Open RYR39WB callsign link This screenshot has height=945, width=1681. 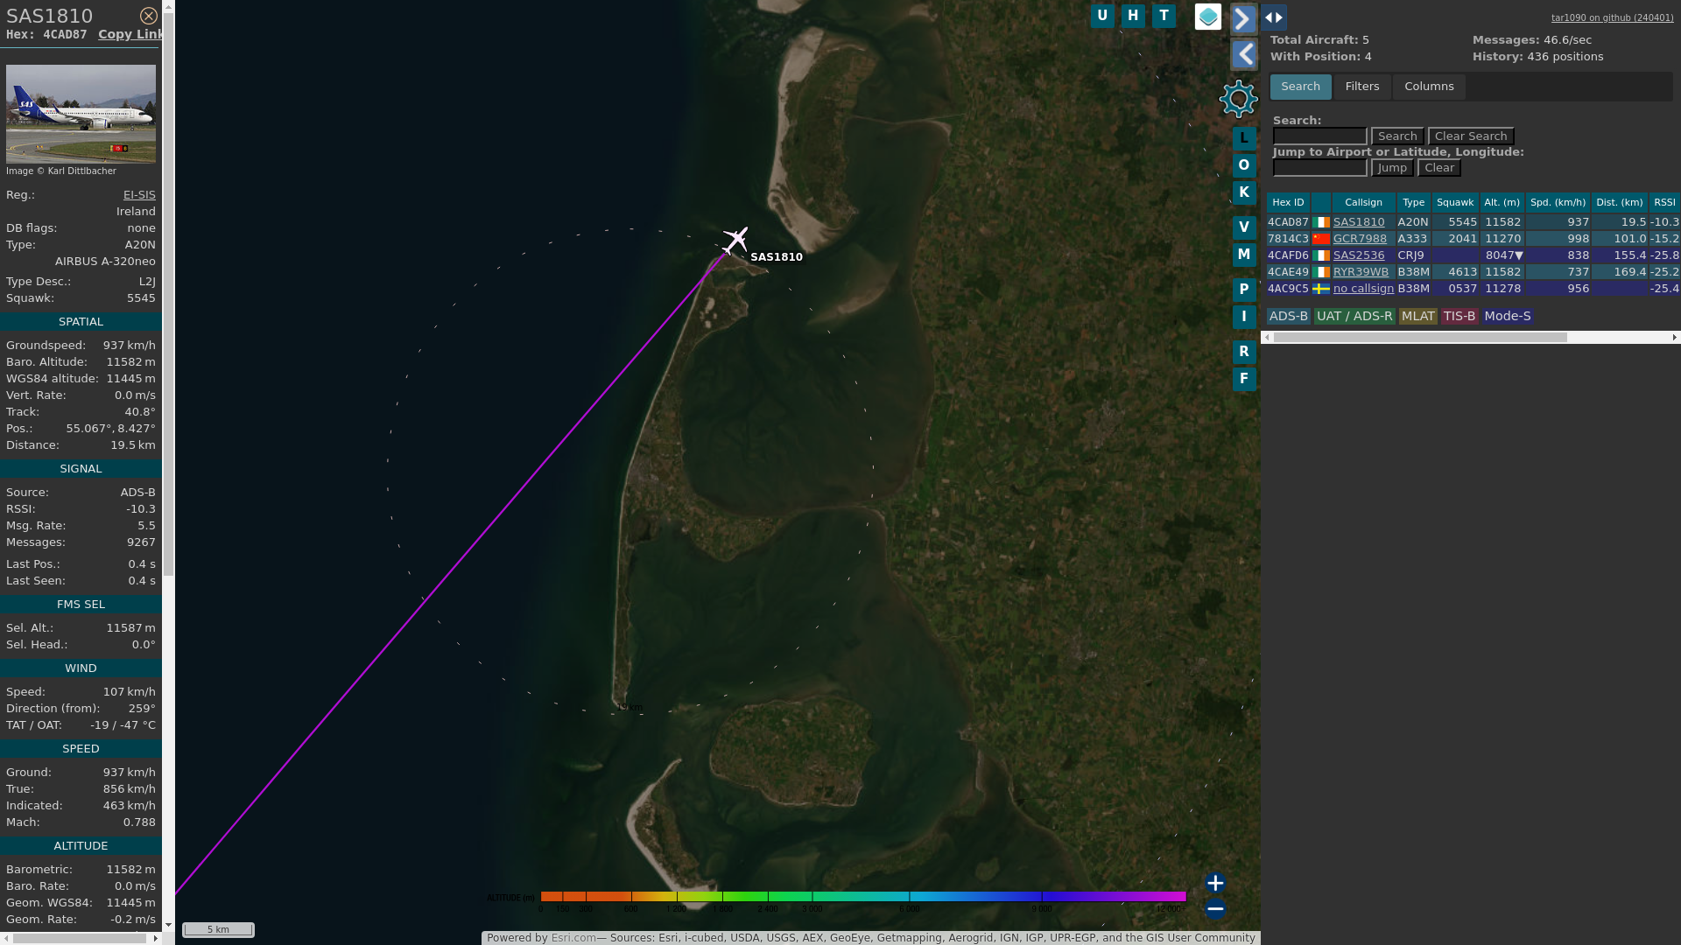(1361, 272)
